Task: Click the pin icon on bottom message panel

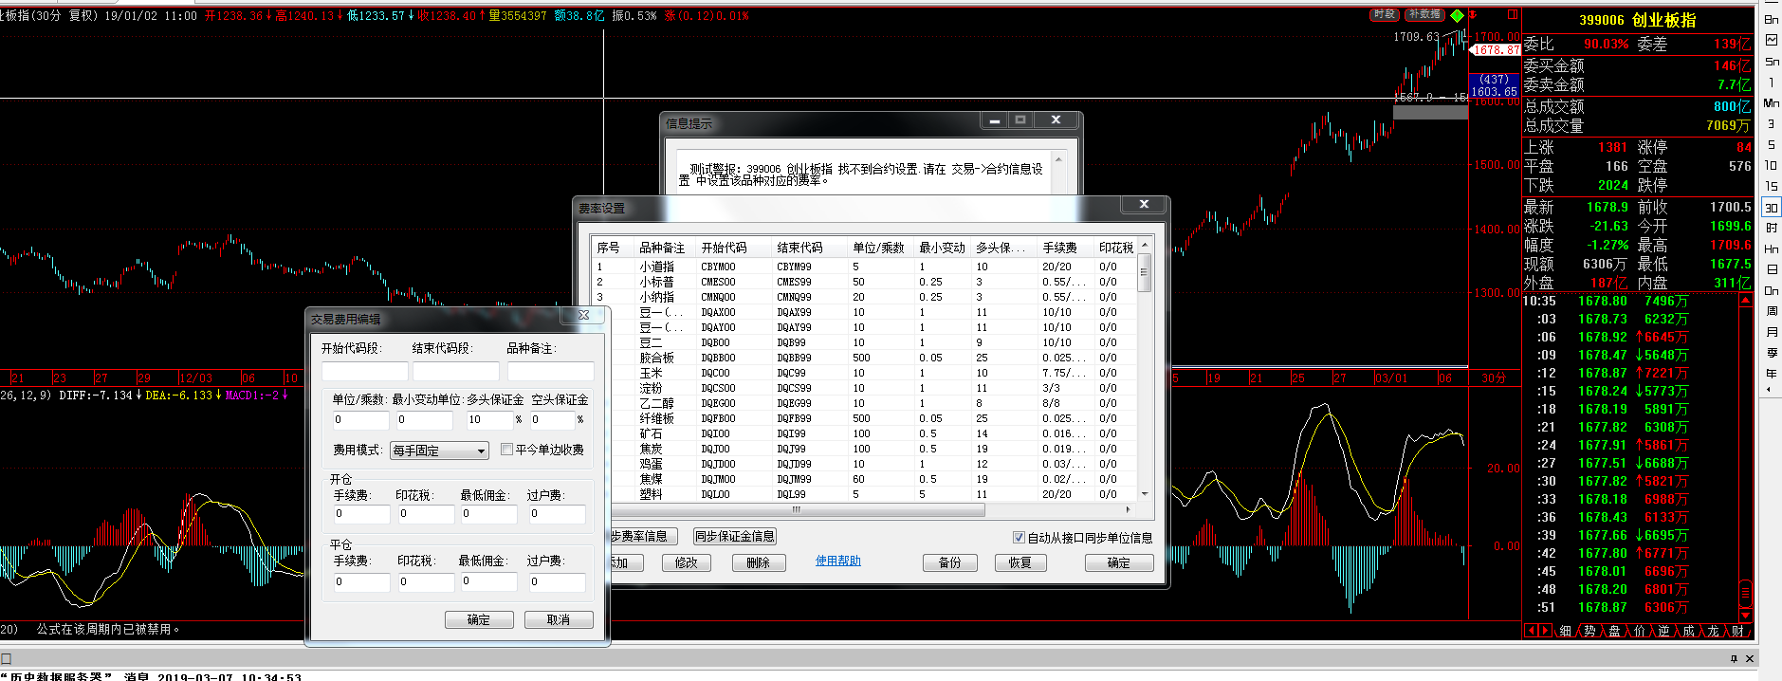Action: click(1734, 658)
